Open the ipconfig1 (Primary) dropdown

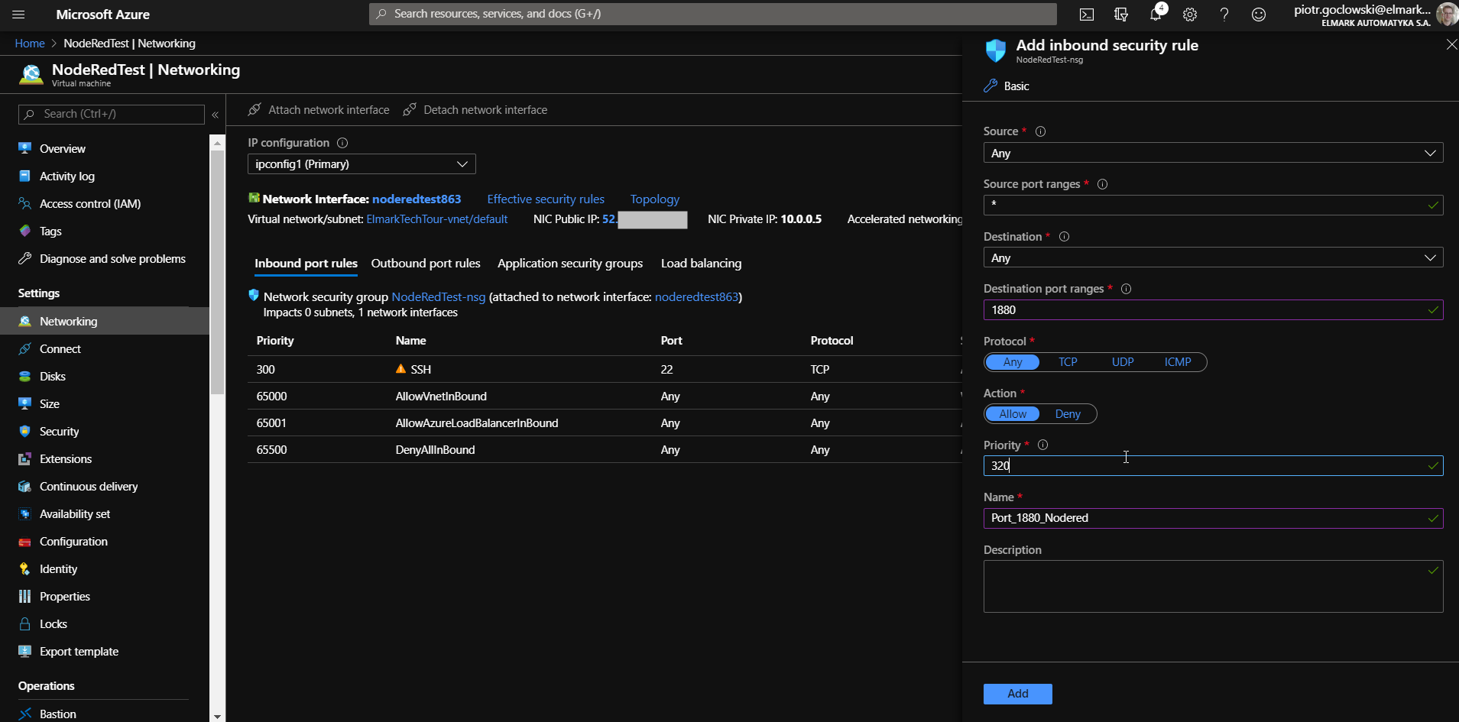pyautogui.click(x=362, y=164)
